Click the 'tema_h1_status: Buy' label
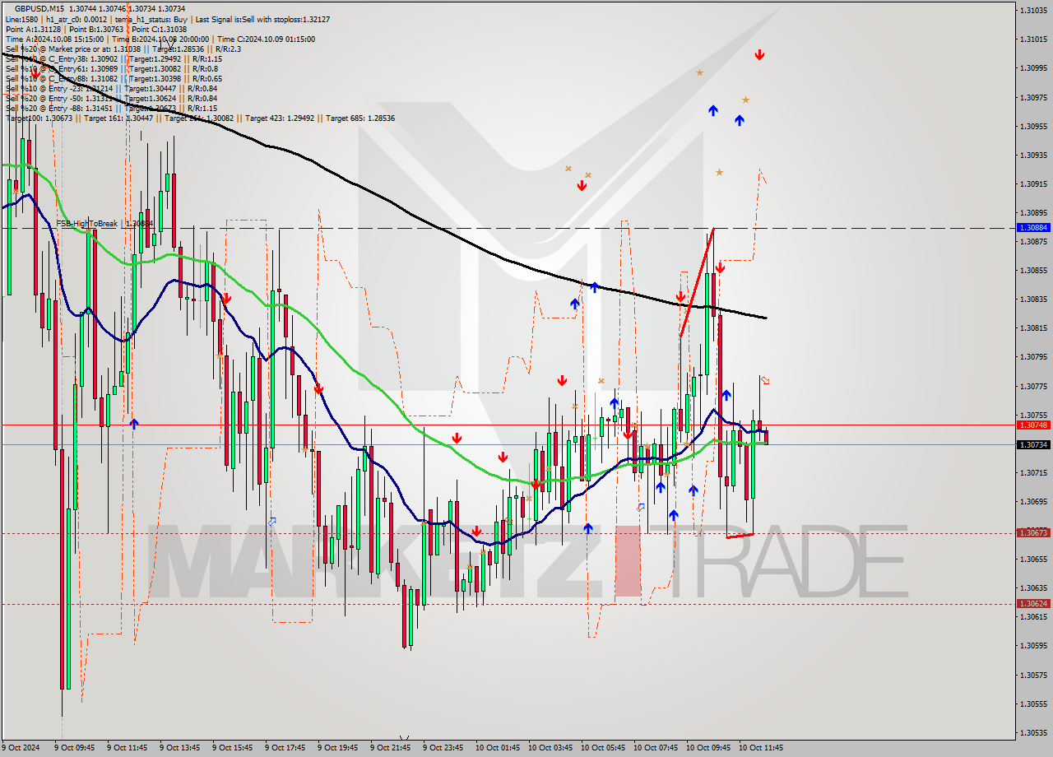Viewport: 1053px width, 757px height. coord(152,19)
